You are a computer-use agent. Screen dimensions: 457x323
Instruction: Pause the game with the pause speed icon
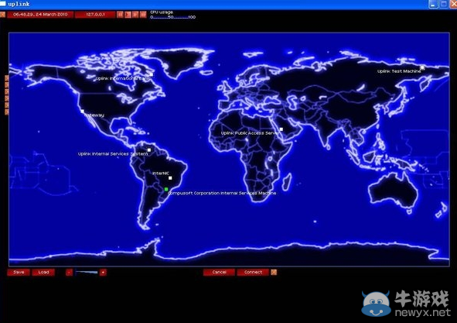point(120,14)
